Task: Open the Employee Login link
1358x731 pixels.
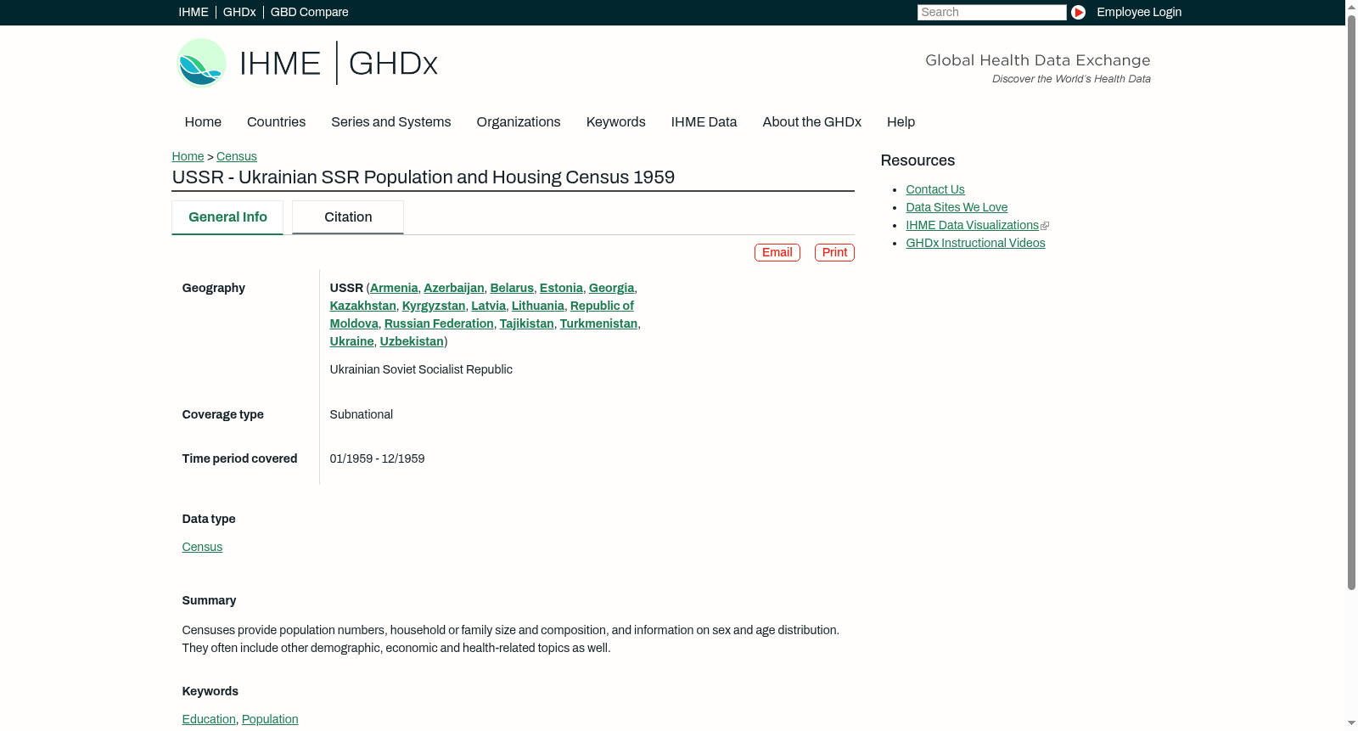Action: click(x=1139, y=12)
